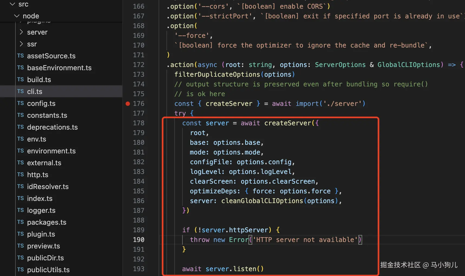Click the node folder label
Image resolution: width=465 pixels, height=276 pixels.
[31, 16]
